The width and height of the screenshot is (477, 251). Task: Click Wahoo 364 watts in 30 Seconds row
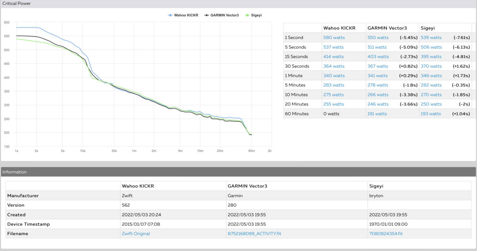tap(334, 66)
